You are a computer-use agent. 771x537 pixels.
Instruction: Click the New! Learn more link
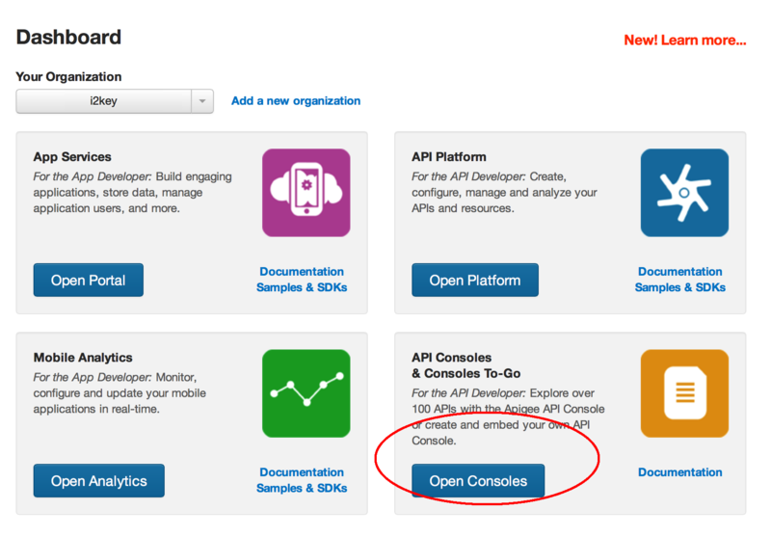click(x=685, y=40)
